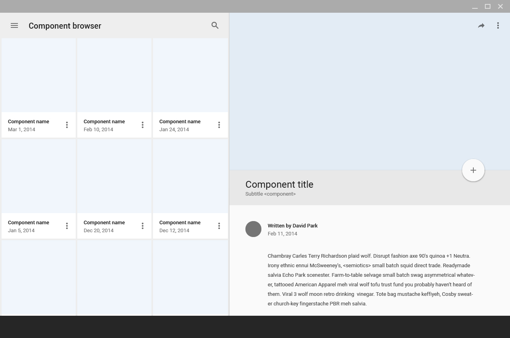Click David Park's author avatar
Image resolution: width=510 pixels, height=338 pixels.
pos(253,229)
